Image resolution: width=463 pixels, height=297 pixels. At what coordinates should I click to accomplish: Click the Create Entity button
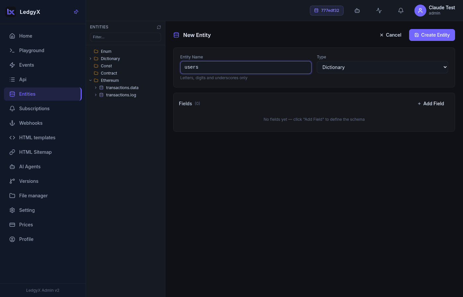[x=432, y=35]
